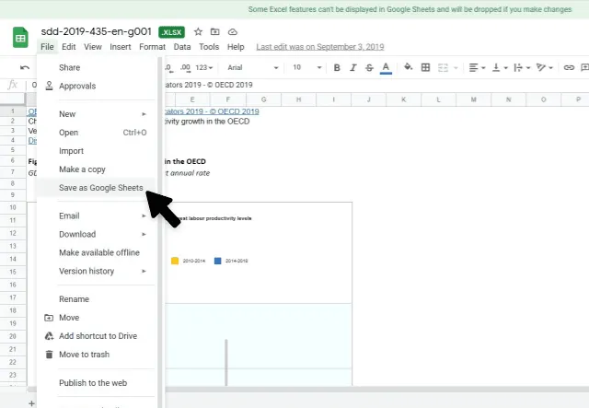Image resolution: width=589 pixels, height=408 pixels.
Task: Choose Move in File menu
Action: point(98,318)
